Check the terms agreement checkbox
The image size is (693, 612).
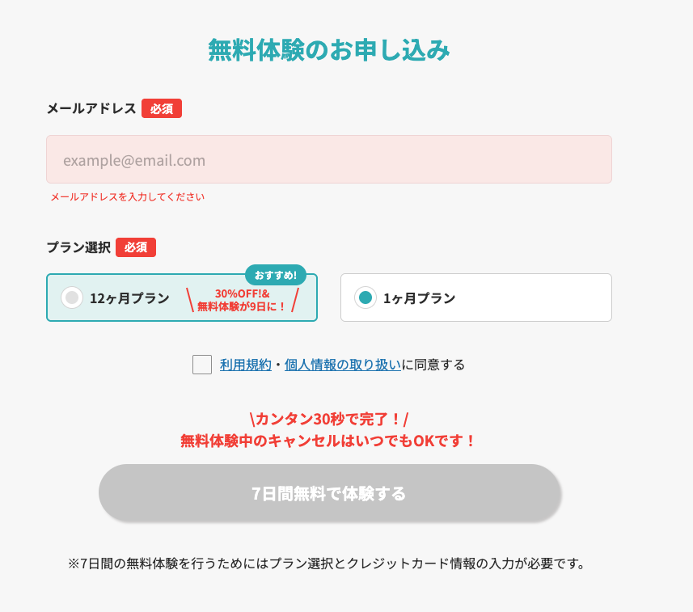point(202,365)
